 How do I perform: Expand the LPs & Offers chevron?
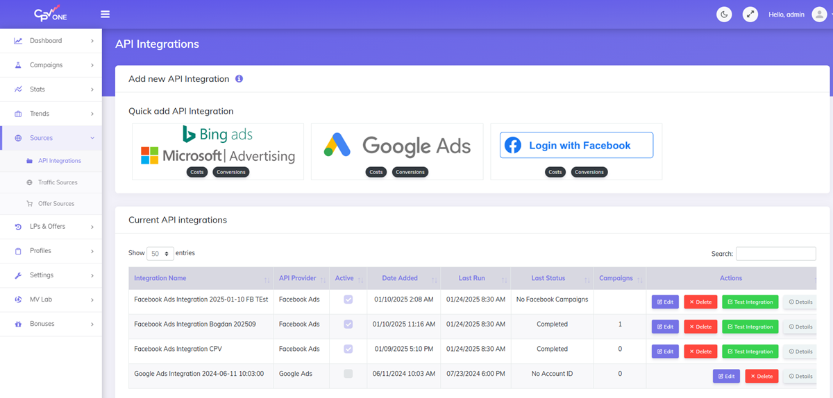point(92,227)
